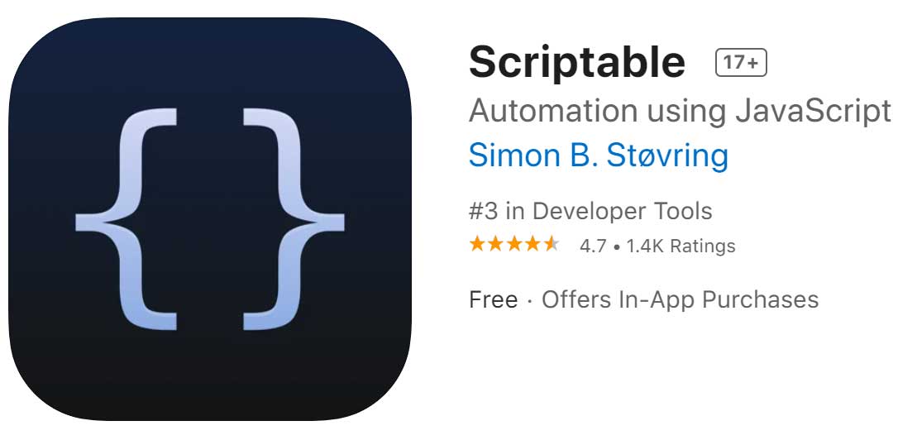
Task: Select the second orange rating star
Action: pyautogui.click(x=496, y=245)
